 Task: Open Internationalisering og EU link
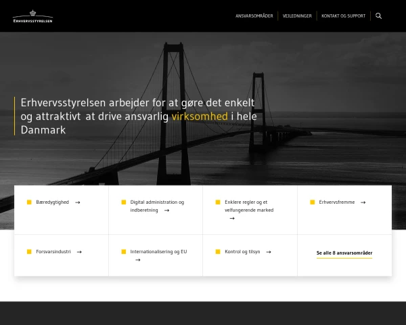tap(158, 252)
